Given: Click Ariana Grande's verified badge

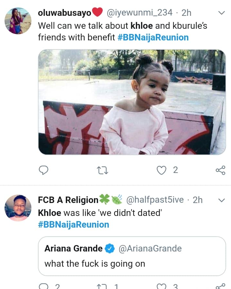Looking at the screenshot, I should [x=110, y=249].
